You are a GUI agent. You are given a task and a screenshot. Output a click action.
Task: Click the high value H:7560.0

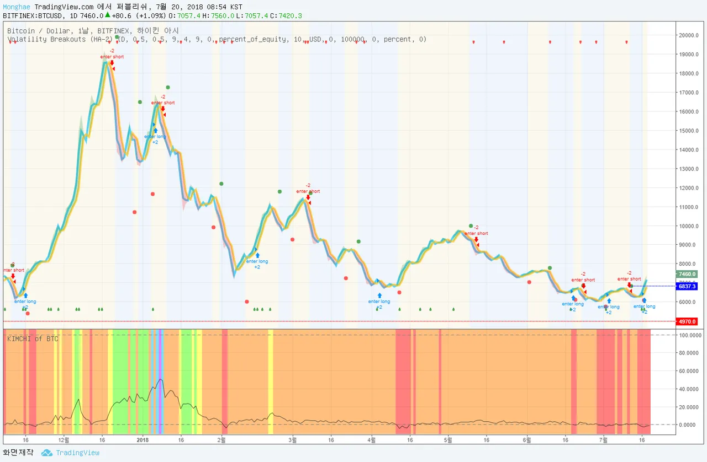point(218,15)
